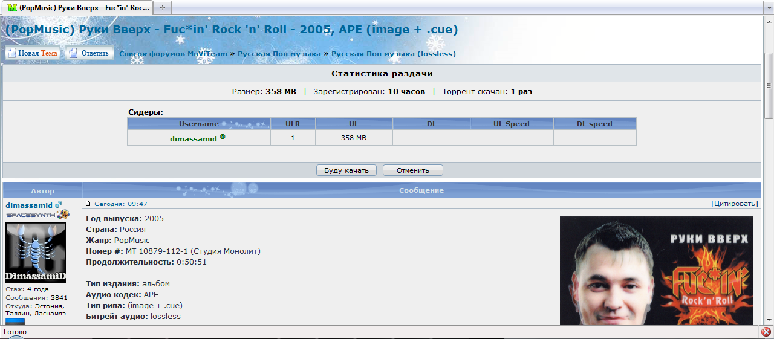The image size is (774, 339).
Task: Click Буду качать button
Action: click(x=346, y=170)
